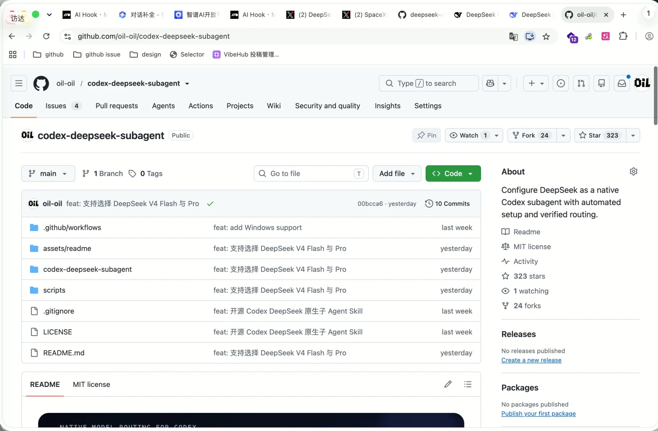Viewport: 658px width, 431px height.
Task: Open the oil-oil owner breadcrumb link
Action: pos(66,84)
